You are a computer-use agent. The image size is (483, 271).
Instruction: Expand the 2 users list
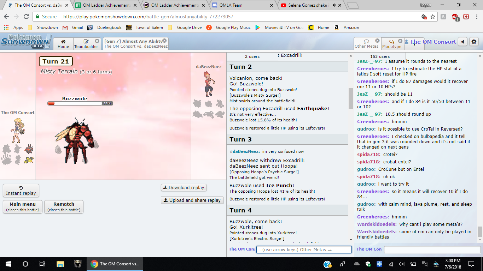coord(252,56)
